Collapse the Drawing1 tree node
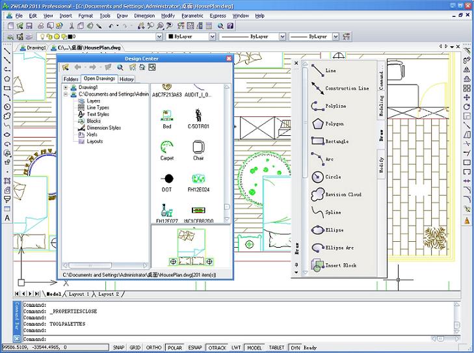Viewport: 474px width, 353px height. click(66, 87)
